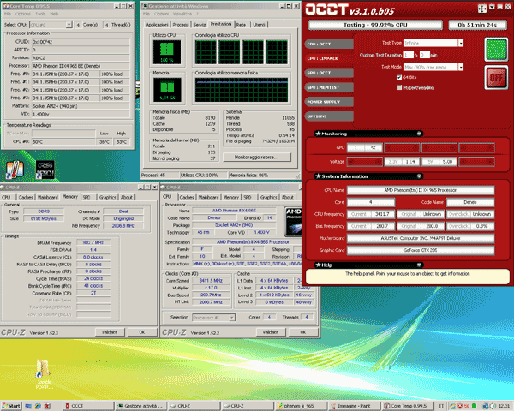The image size is (514, 411).
Task: Open the SPD tab in Memory CPU-Z window
Action: coord(87,197)
